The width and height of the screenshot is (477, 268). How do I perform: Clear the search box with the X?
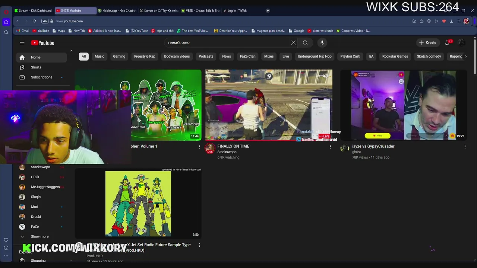[x=293, y=43]
